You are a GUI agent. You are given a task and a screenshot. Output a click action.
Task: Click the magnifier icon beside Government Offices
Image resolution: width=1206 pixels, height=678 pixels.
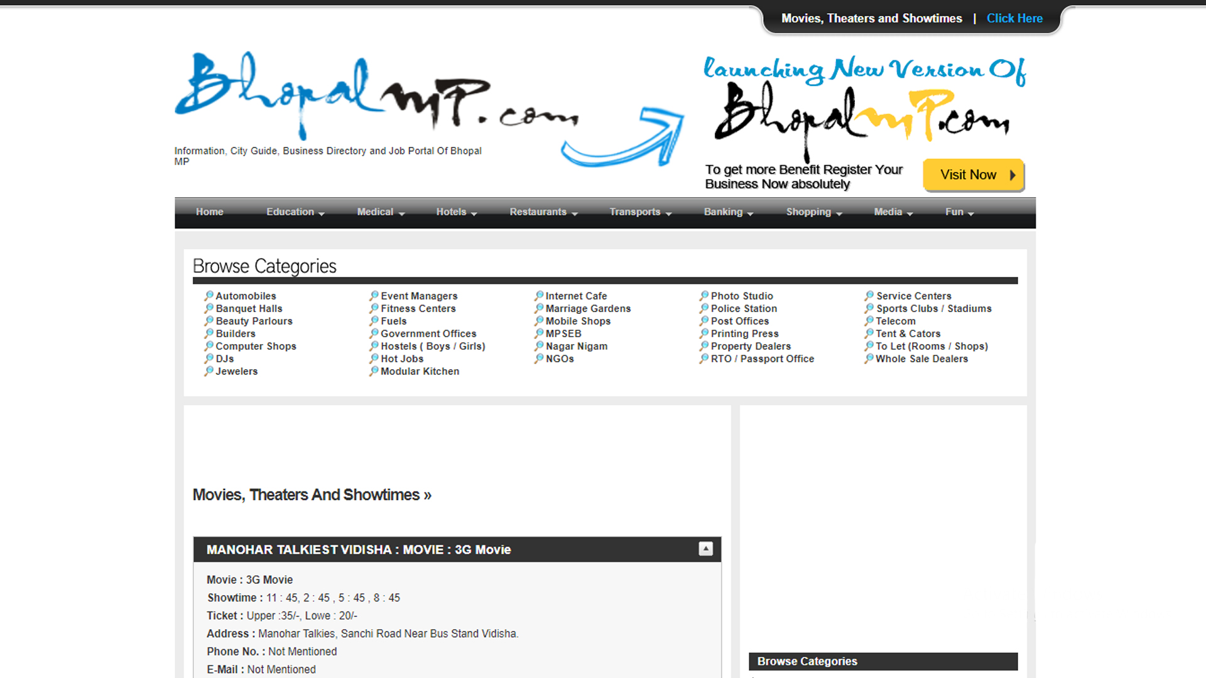point(374,333)
